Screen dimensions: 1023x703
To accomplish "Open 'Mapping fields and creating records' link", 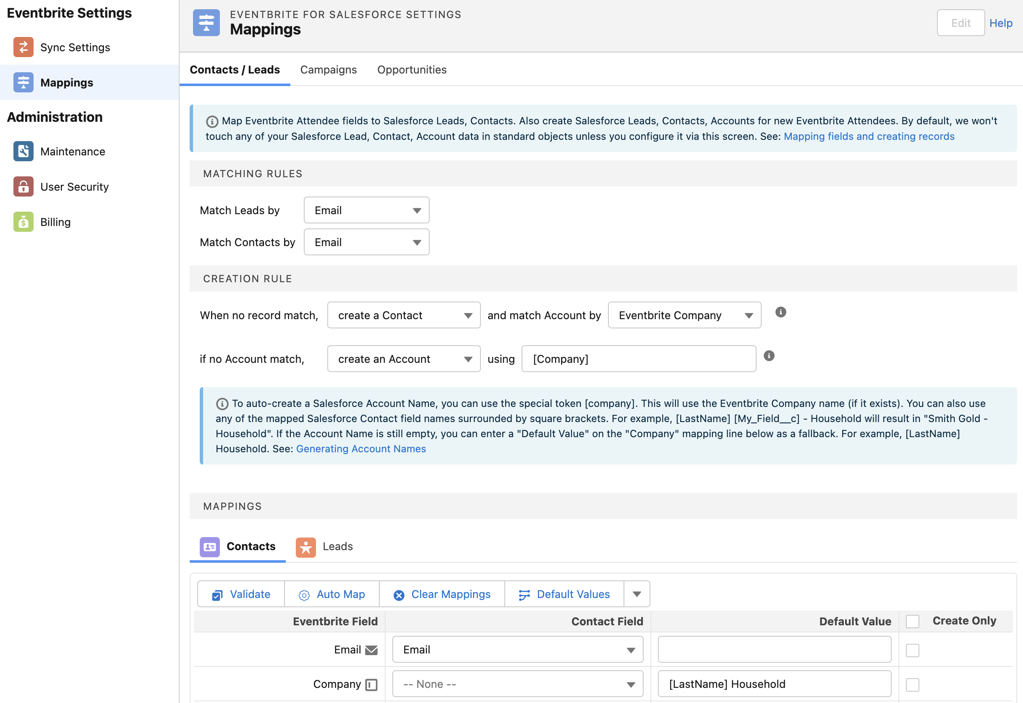I will [x=869, y=136].
